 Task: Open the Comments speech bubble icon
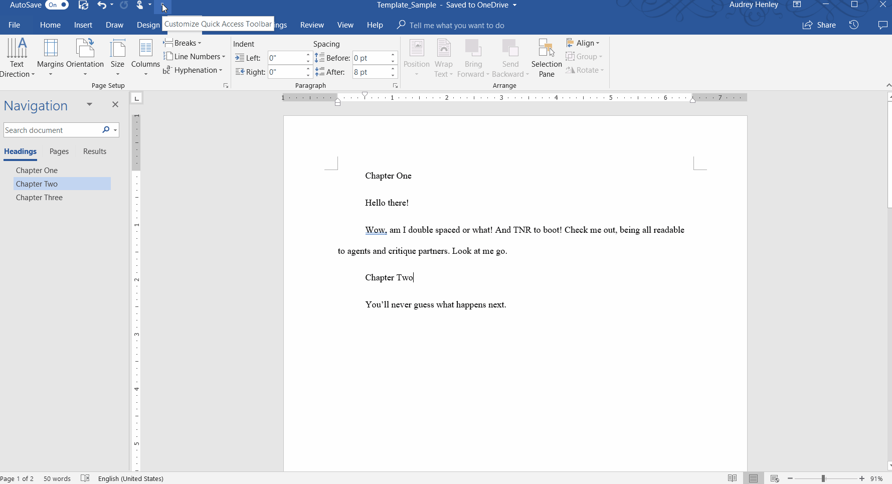[883, 25]
